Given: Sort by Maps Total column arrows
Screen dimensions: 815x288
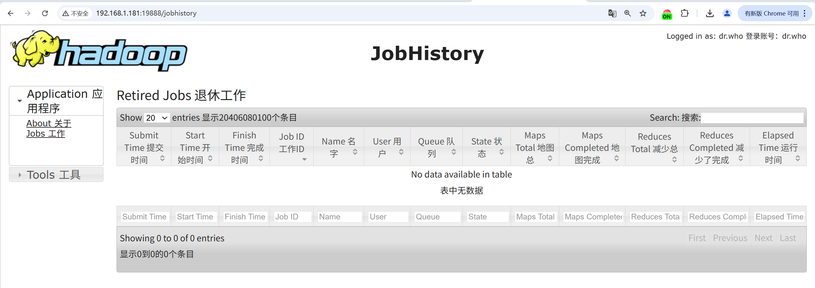Looking at the screenshot, I should (x=550, y=158).
